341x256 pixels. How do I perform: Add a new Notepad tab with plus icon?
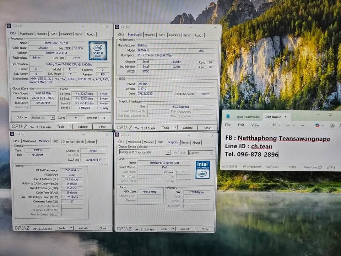point(297,117)
